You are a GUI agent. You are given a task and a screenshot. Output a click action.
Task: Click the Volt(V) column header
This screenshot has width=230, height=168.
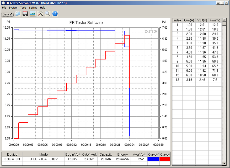[x=202, y=20]
